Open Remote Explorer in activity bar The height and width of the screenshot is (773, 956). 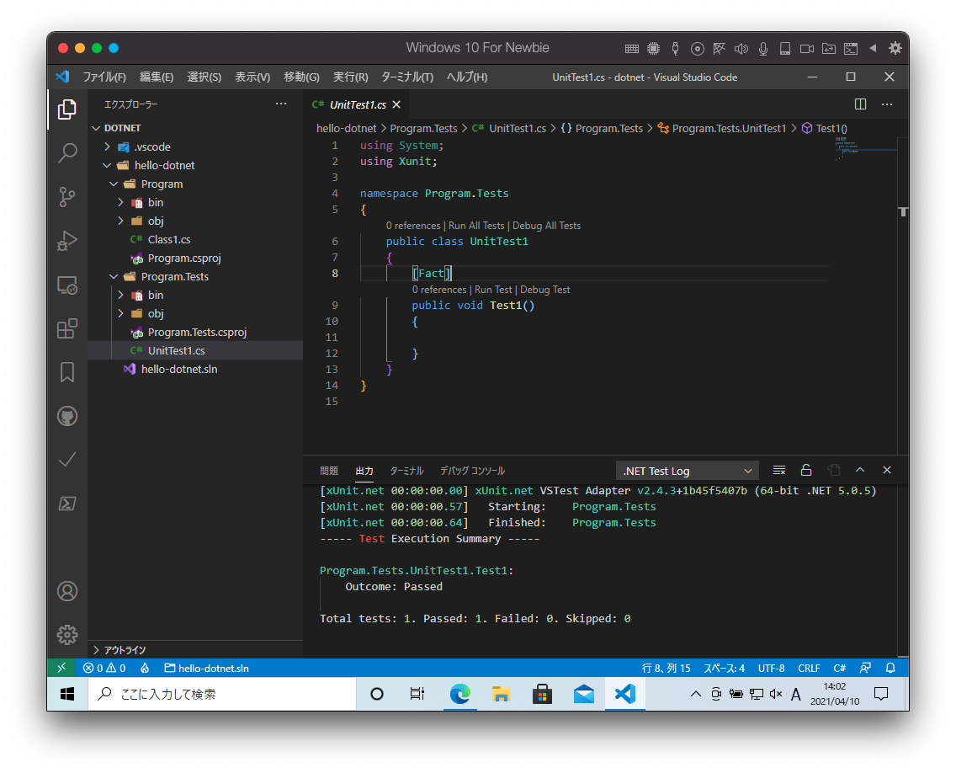(x=67, y=285)
